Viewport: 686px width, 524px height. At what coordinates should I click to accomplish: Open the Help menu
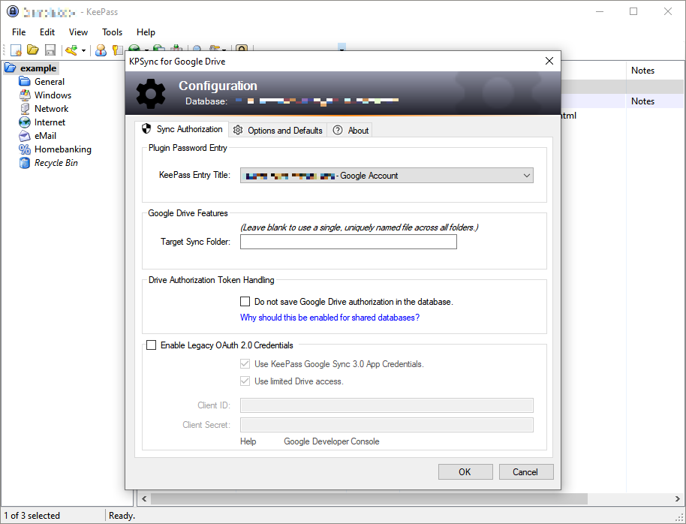click(x=146, y=32)
